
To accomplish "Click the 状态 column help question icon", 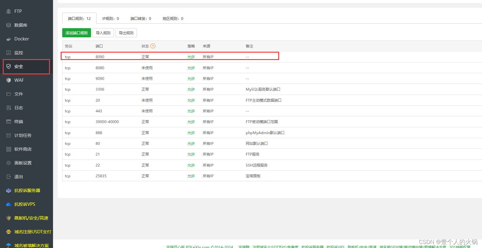I will coord(153,46).
